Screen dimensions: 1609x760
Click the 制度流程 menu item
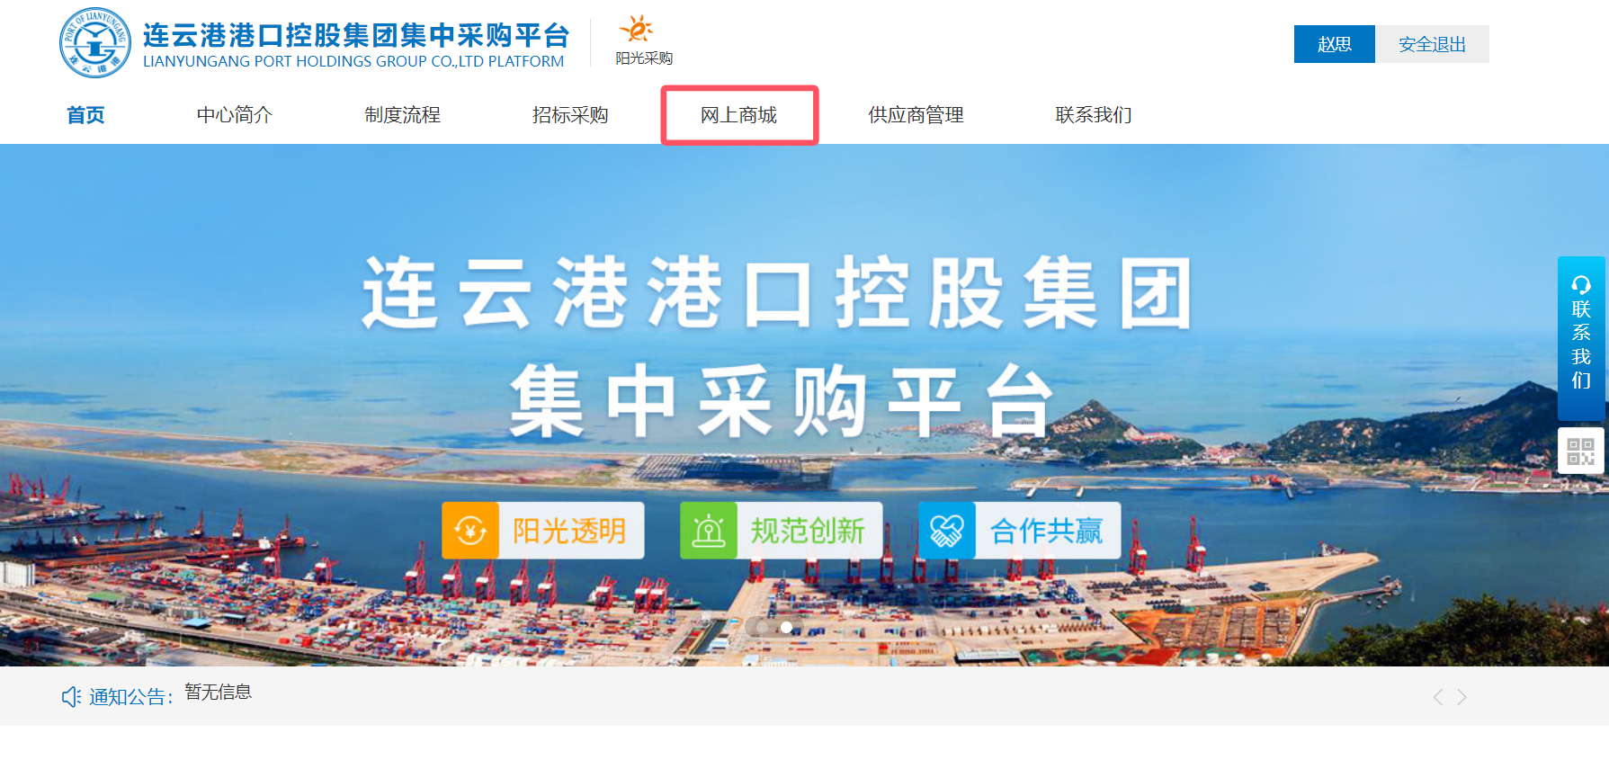click(403, 115)
